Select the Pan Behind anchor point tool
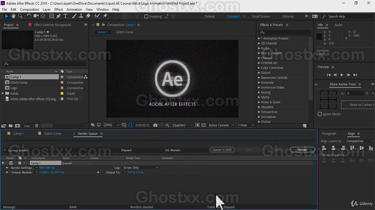This screenshot has height=210, width=375. click(43, 16)
